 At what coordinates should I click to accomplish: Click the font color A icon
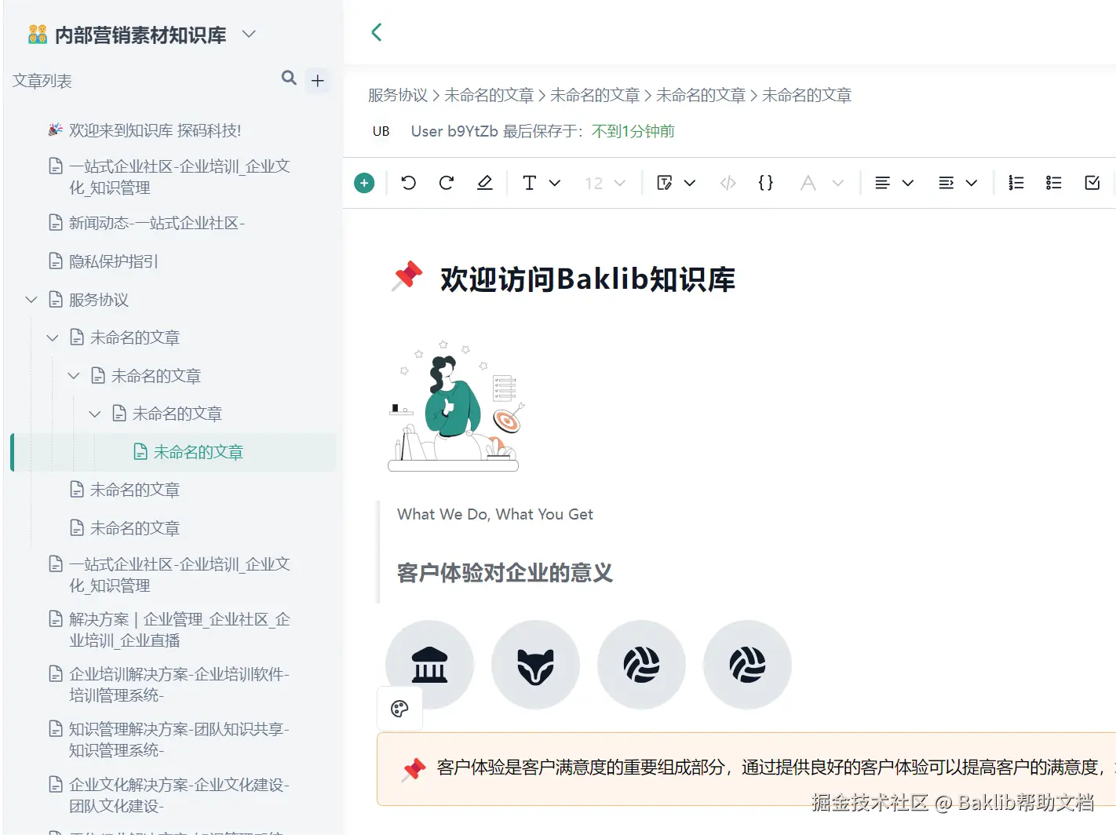[x=808, y=183]
